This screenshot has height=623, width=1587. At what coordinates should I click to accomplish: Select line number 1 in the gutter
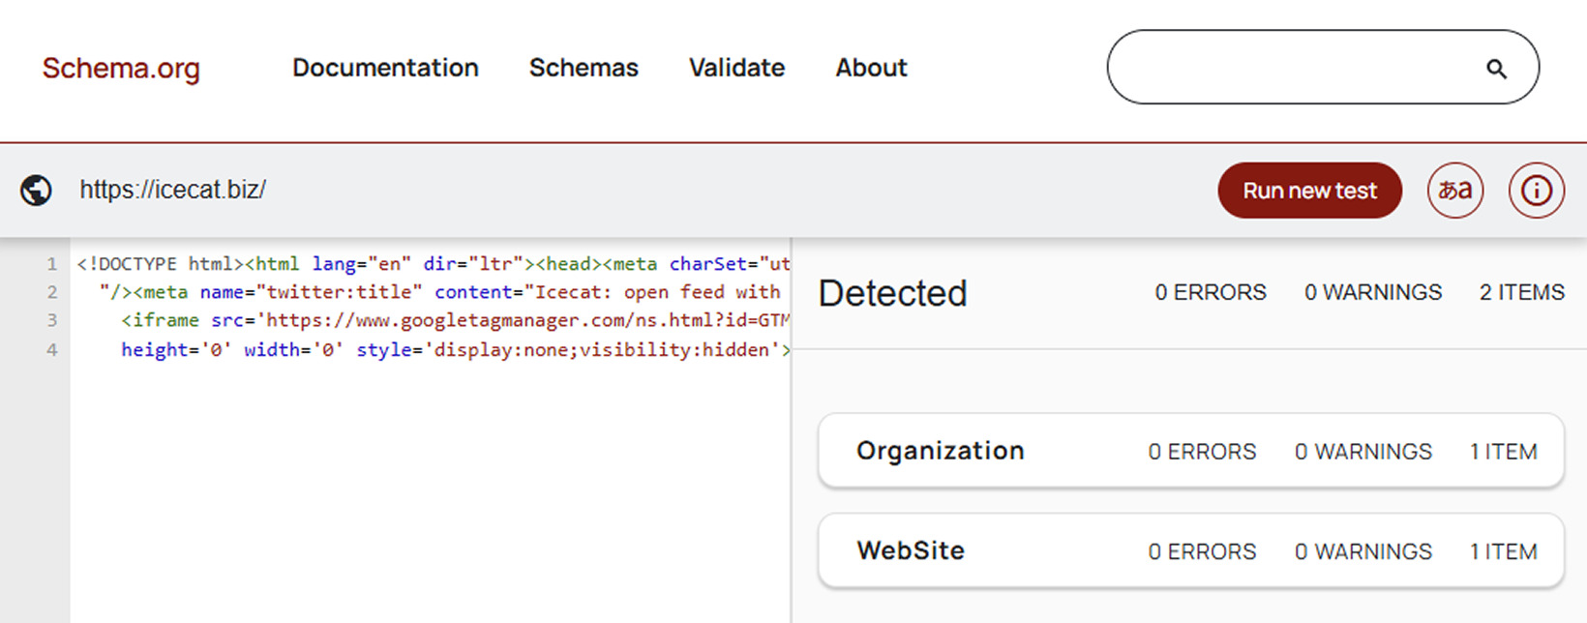51,264
